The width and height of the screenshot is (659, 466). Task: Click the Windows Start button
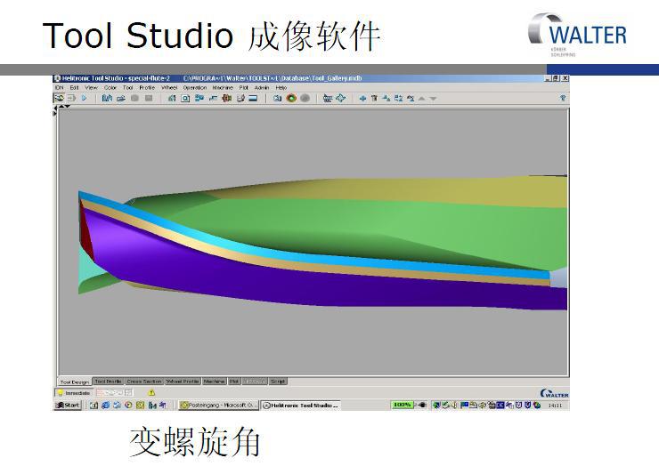(x=68, y=406)
